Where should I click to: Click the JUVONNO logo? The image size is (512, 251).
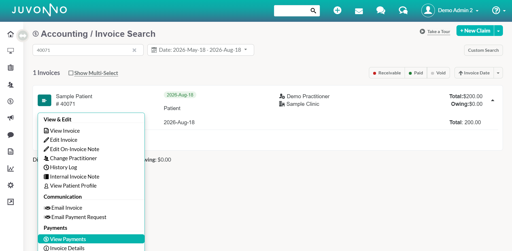pos(39,10)
